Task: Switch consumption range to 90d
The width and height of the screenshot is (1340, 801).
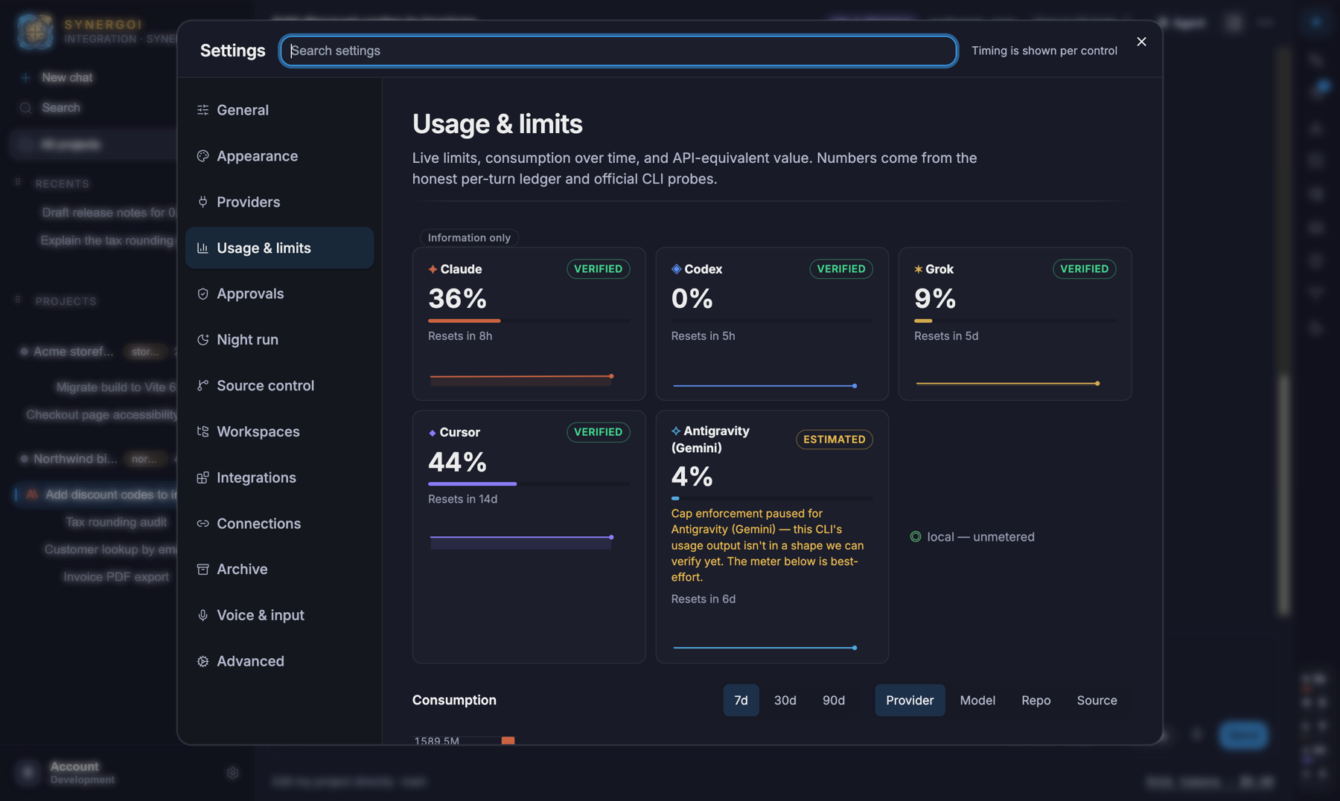Action: (833, 701)
